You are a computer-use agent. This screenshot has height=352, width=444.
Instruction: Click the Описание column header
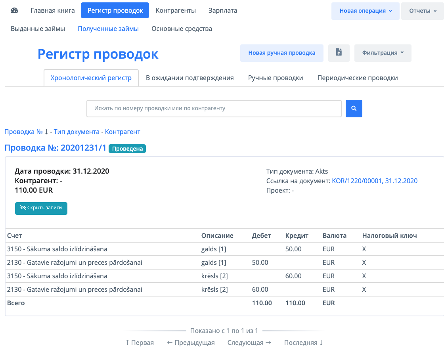pyautogui.click(x=217, y=235)
